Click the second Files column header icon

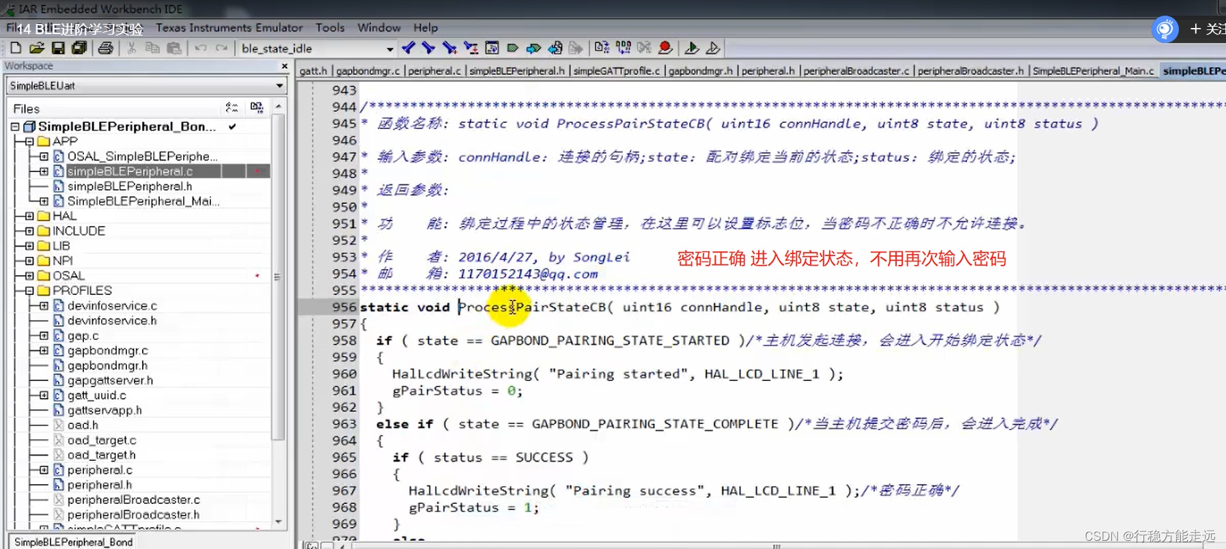point(257,108)
